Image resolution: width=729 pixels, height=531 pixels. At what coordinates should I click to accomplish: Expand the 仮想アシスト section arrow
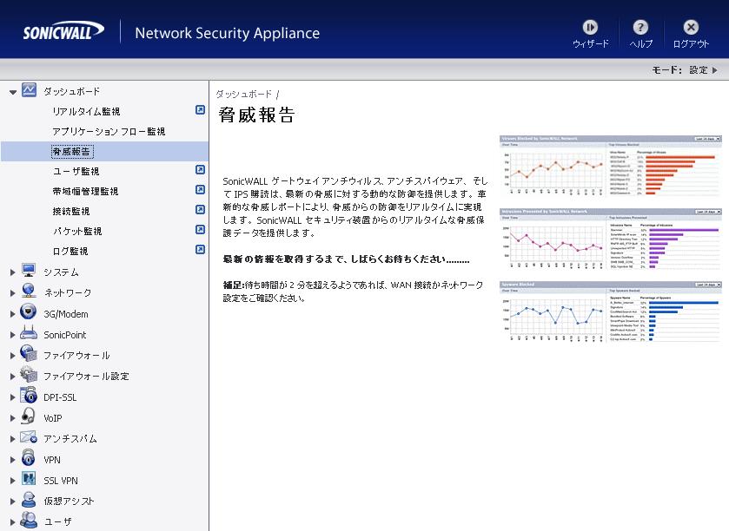point(12,501)
